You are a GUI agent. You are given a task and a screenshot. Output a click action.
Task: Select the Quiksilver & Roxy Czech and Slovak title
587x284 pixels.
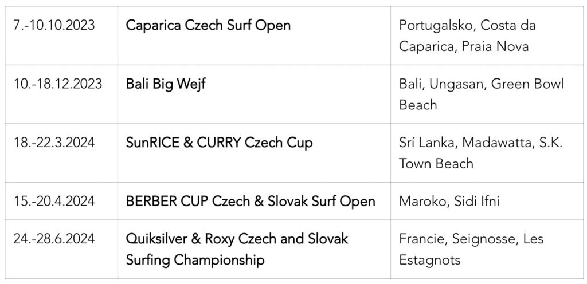(237, 238)
